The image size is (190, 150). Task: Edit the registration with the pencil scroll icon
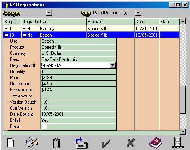[32, 142]
